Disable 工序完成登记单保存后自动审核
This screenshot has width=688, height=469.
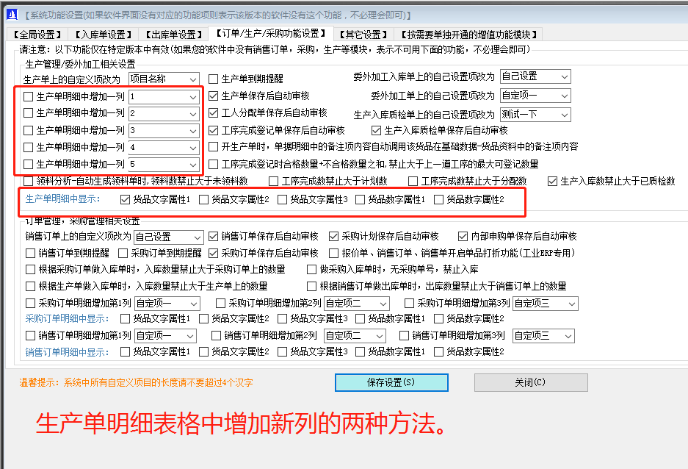coord(212,129)
